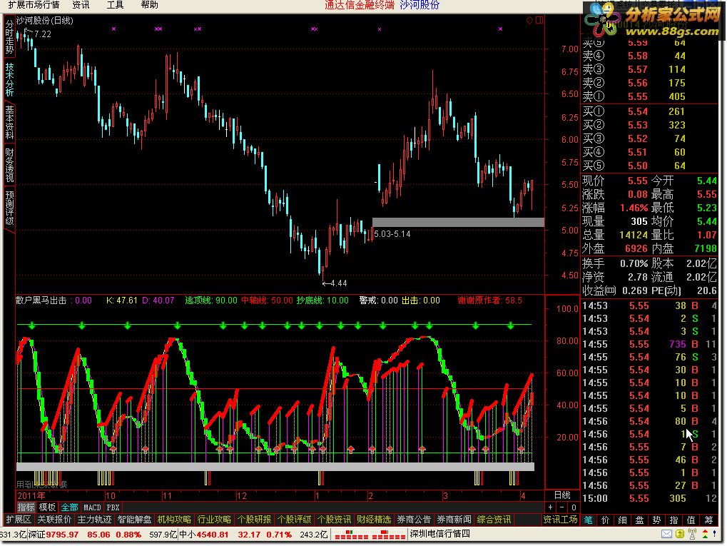Click the 买① price 5.54 row
This screenshot has height=546, width=727.
[x=649, y=111]
